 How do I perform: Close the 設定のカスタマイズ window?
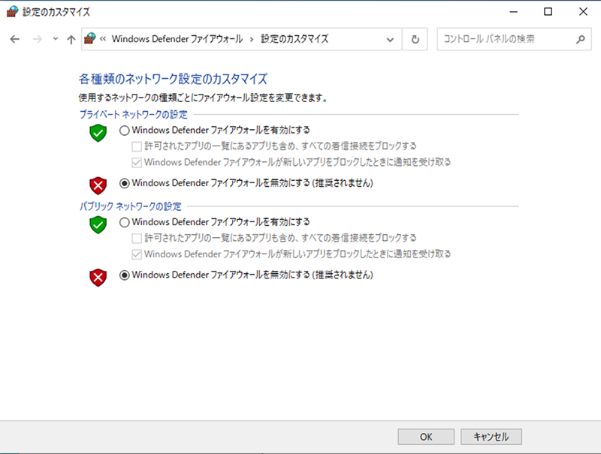(583, 12)
